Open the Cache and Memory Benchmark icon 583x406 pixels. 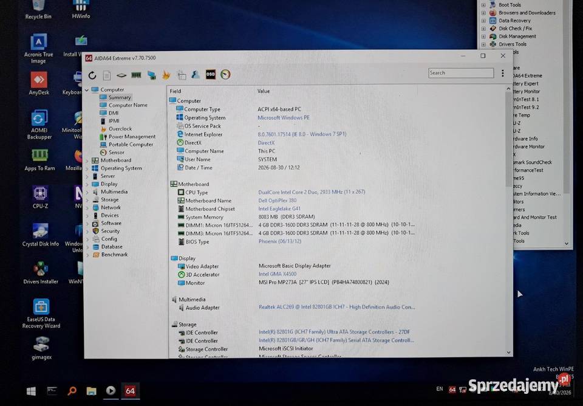pos(136,75)
